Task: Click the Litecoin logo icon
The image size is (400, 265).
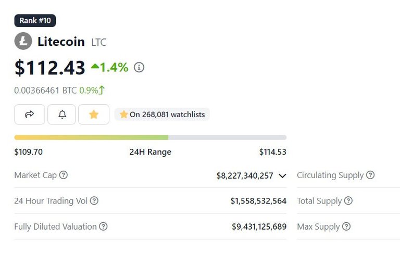Action: [x=23, y=41]
